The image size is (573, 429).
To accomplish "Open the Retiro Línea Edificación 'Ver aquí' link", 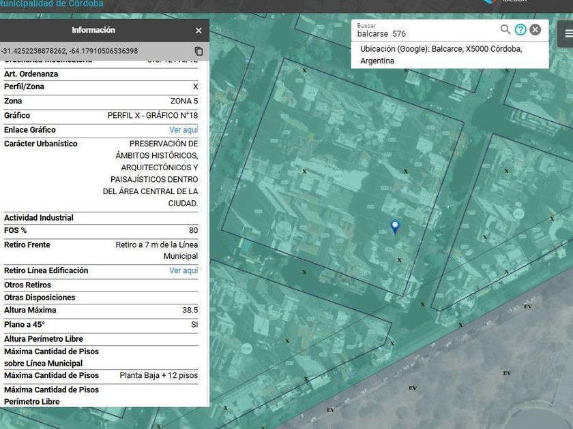I will click(x=183, y=271).
